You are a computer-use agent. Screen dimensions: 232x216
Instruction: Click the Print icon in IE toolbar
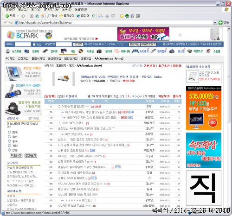tap(107, 16)
